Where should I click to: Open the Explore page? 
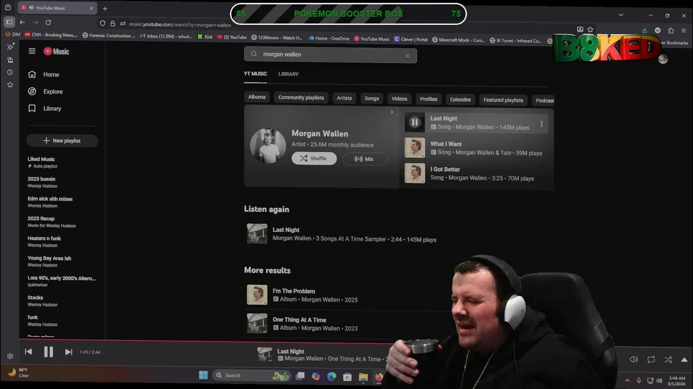point(45,91)
